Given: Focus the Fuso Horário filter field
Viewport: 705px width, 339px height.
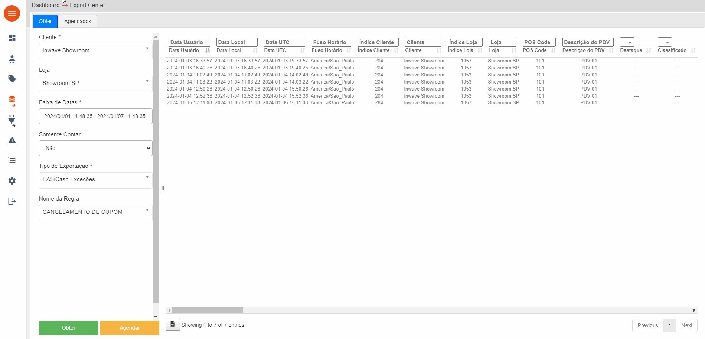Looking at the screenshot, I should (331, 42).
